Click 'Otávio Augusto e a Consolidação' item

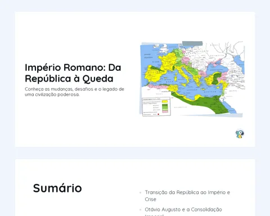[x=183, y=209]
